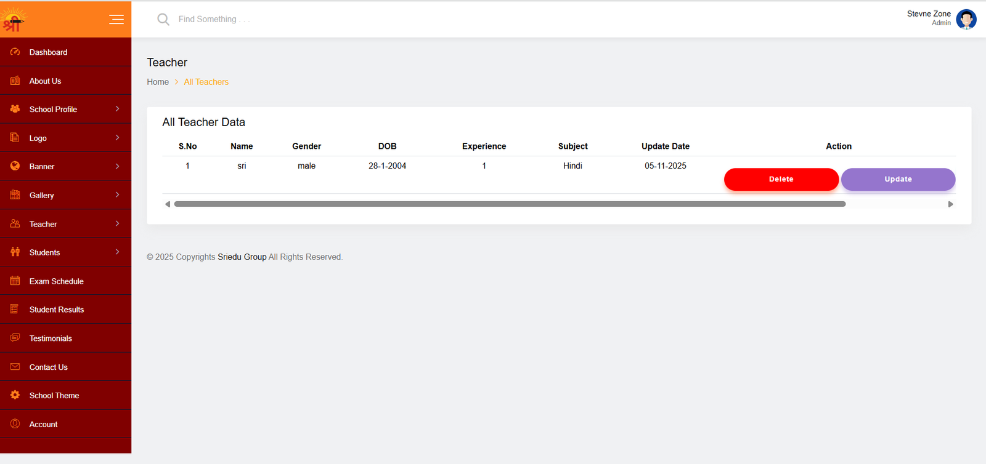Click the All Teachers breadcrumb link
The height and width of the screenshot is (464, 986).
[x=206, y=82]
